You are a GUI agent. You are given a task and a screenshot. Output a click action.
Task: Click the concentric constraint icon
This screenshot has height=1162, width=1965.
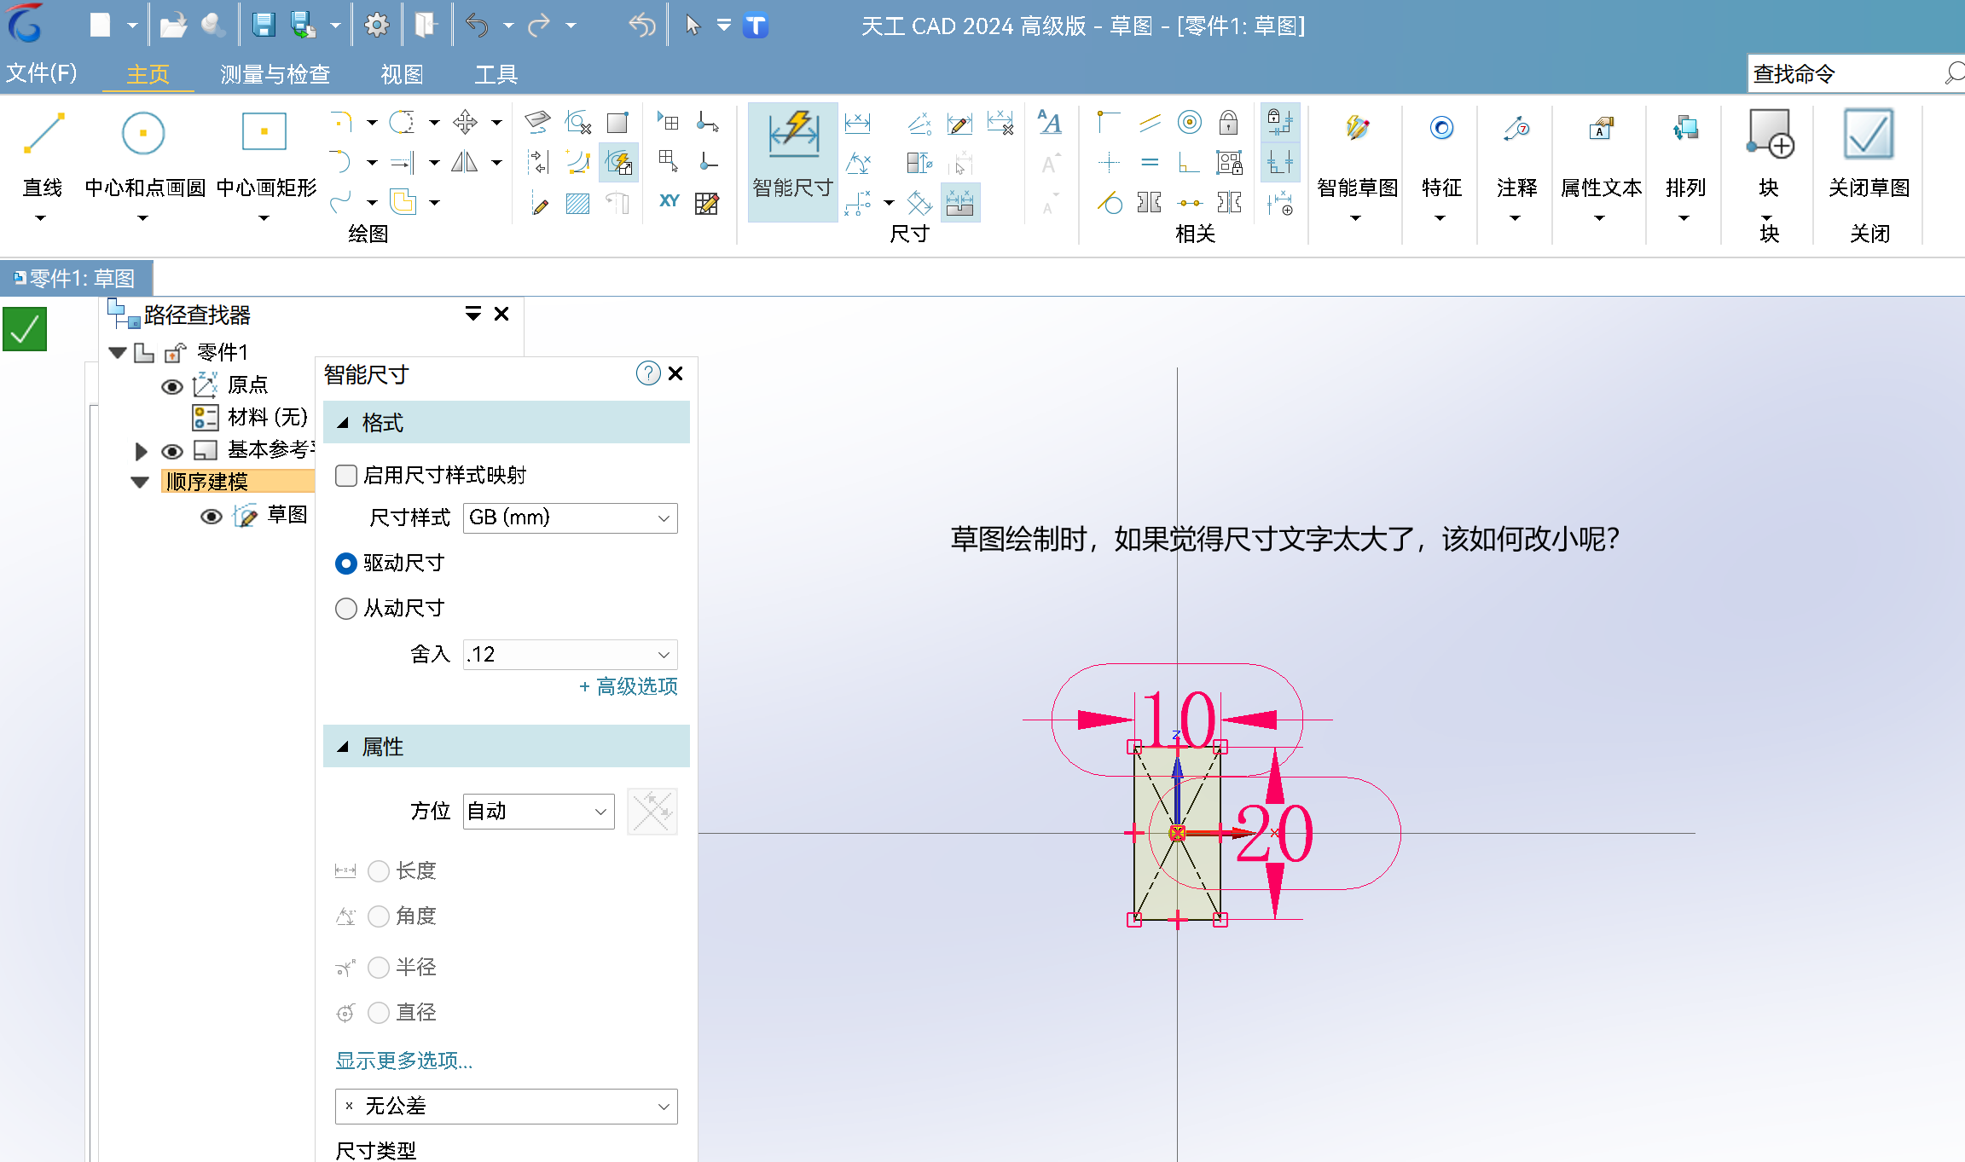pos(1190,123)
